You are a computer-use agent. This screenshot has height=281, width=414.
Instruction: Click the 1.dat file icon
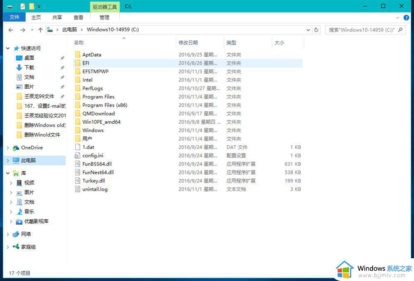pos(78,147)
